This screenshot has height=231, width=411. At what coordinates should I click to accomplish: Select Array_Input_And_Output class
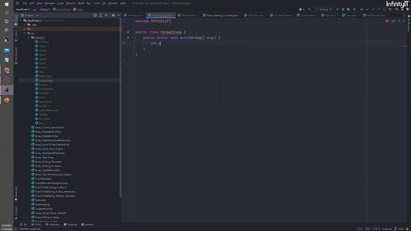point(49,149)
